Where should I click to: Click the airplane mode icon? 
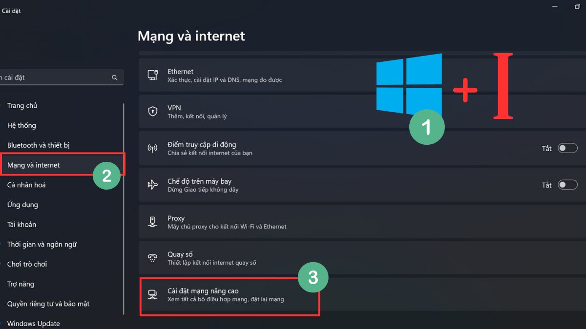point(152,185)
